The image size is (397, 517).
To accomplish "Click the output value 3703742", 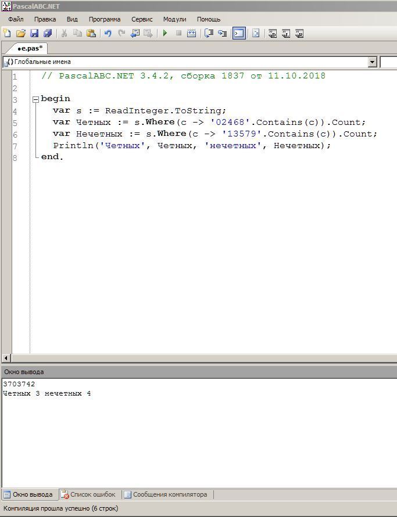I will (19, 384).
